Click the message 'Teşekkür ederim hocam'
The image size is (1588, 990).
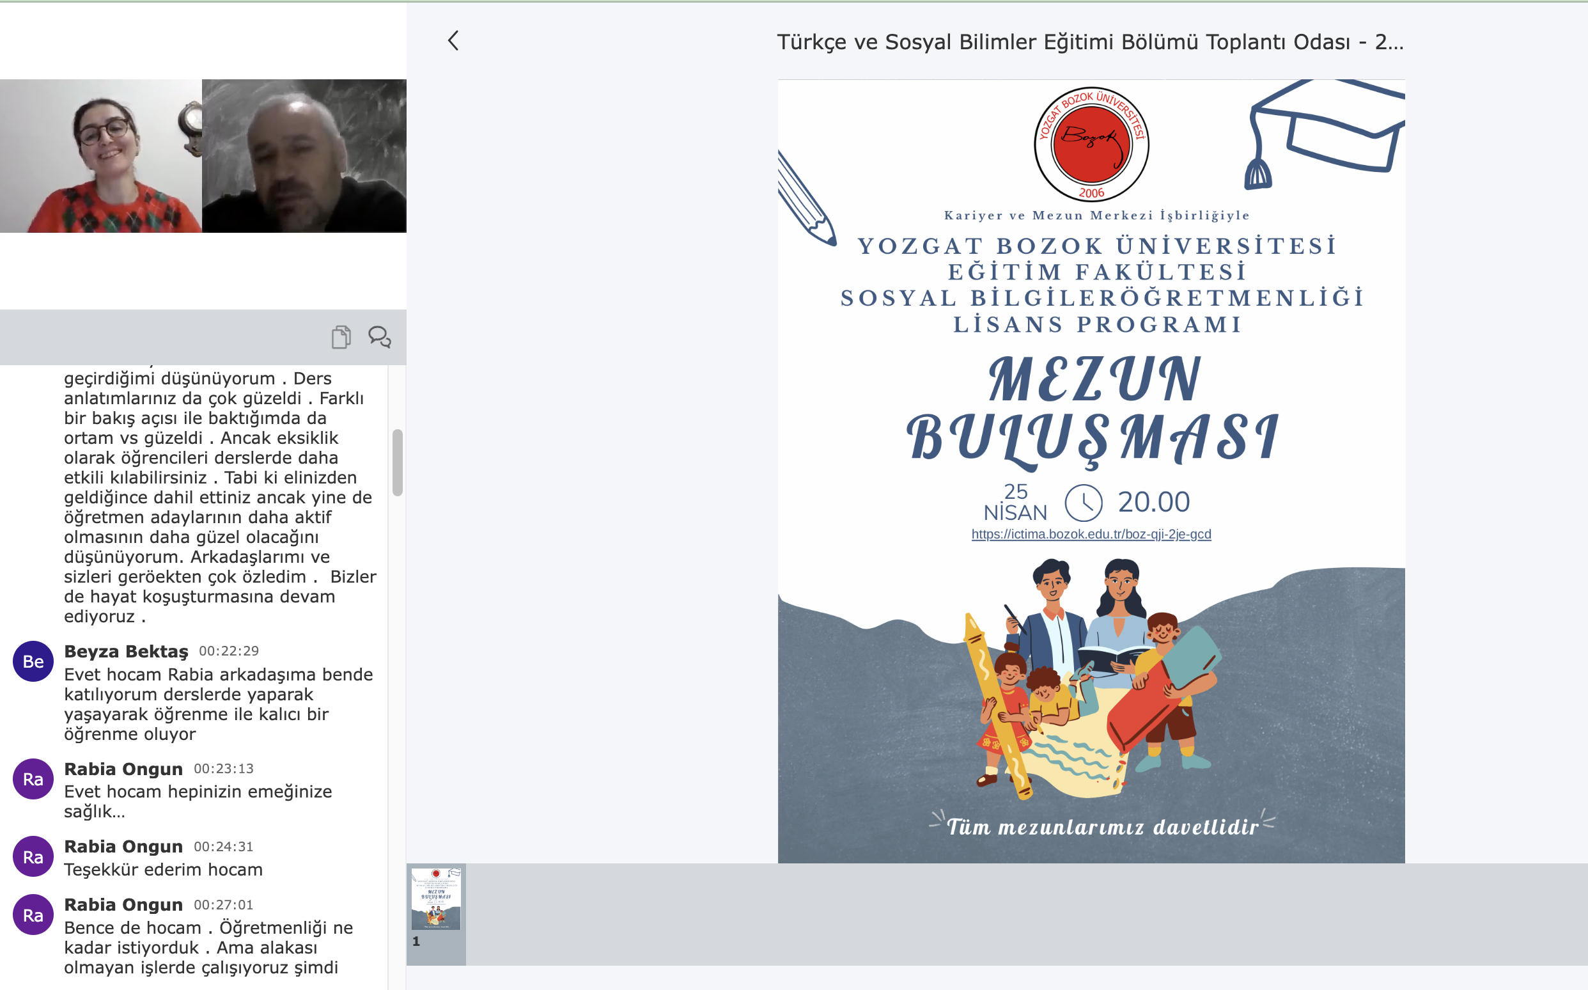click(164, 870)
